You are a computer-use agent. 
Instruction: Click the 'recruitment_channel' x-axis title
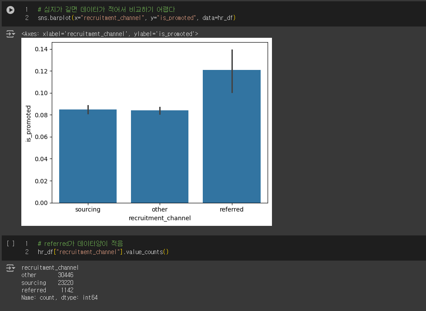(x=160, y=218)
